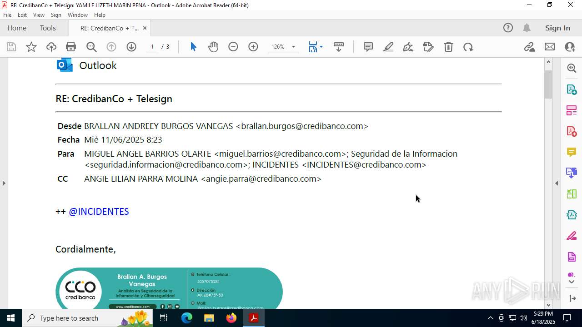
Task: Activate the Hand pan tool
Action: [213, 47]
